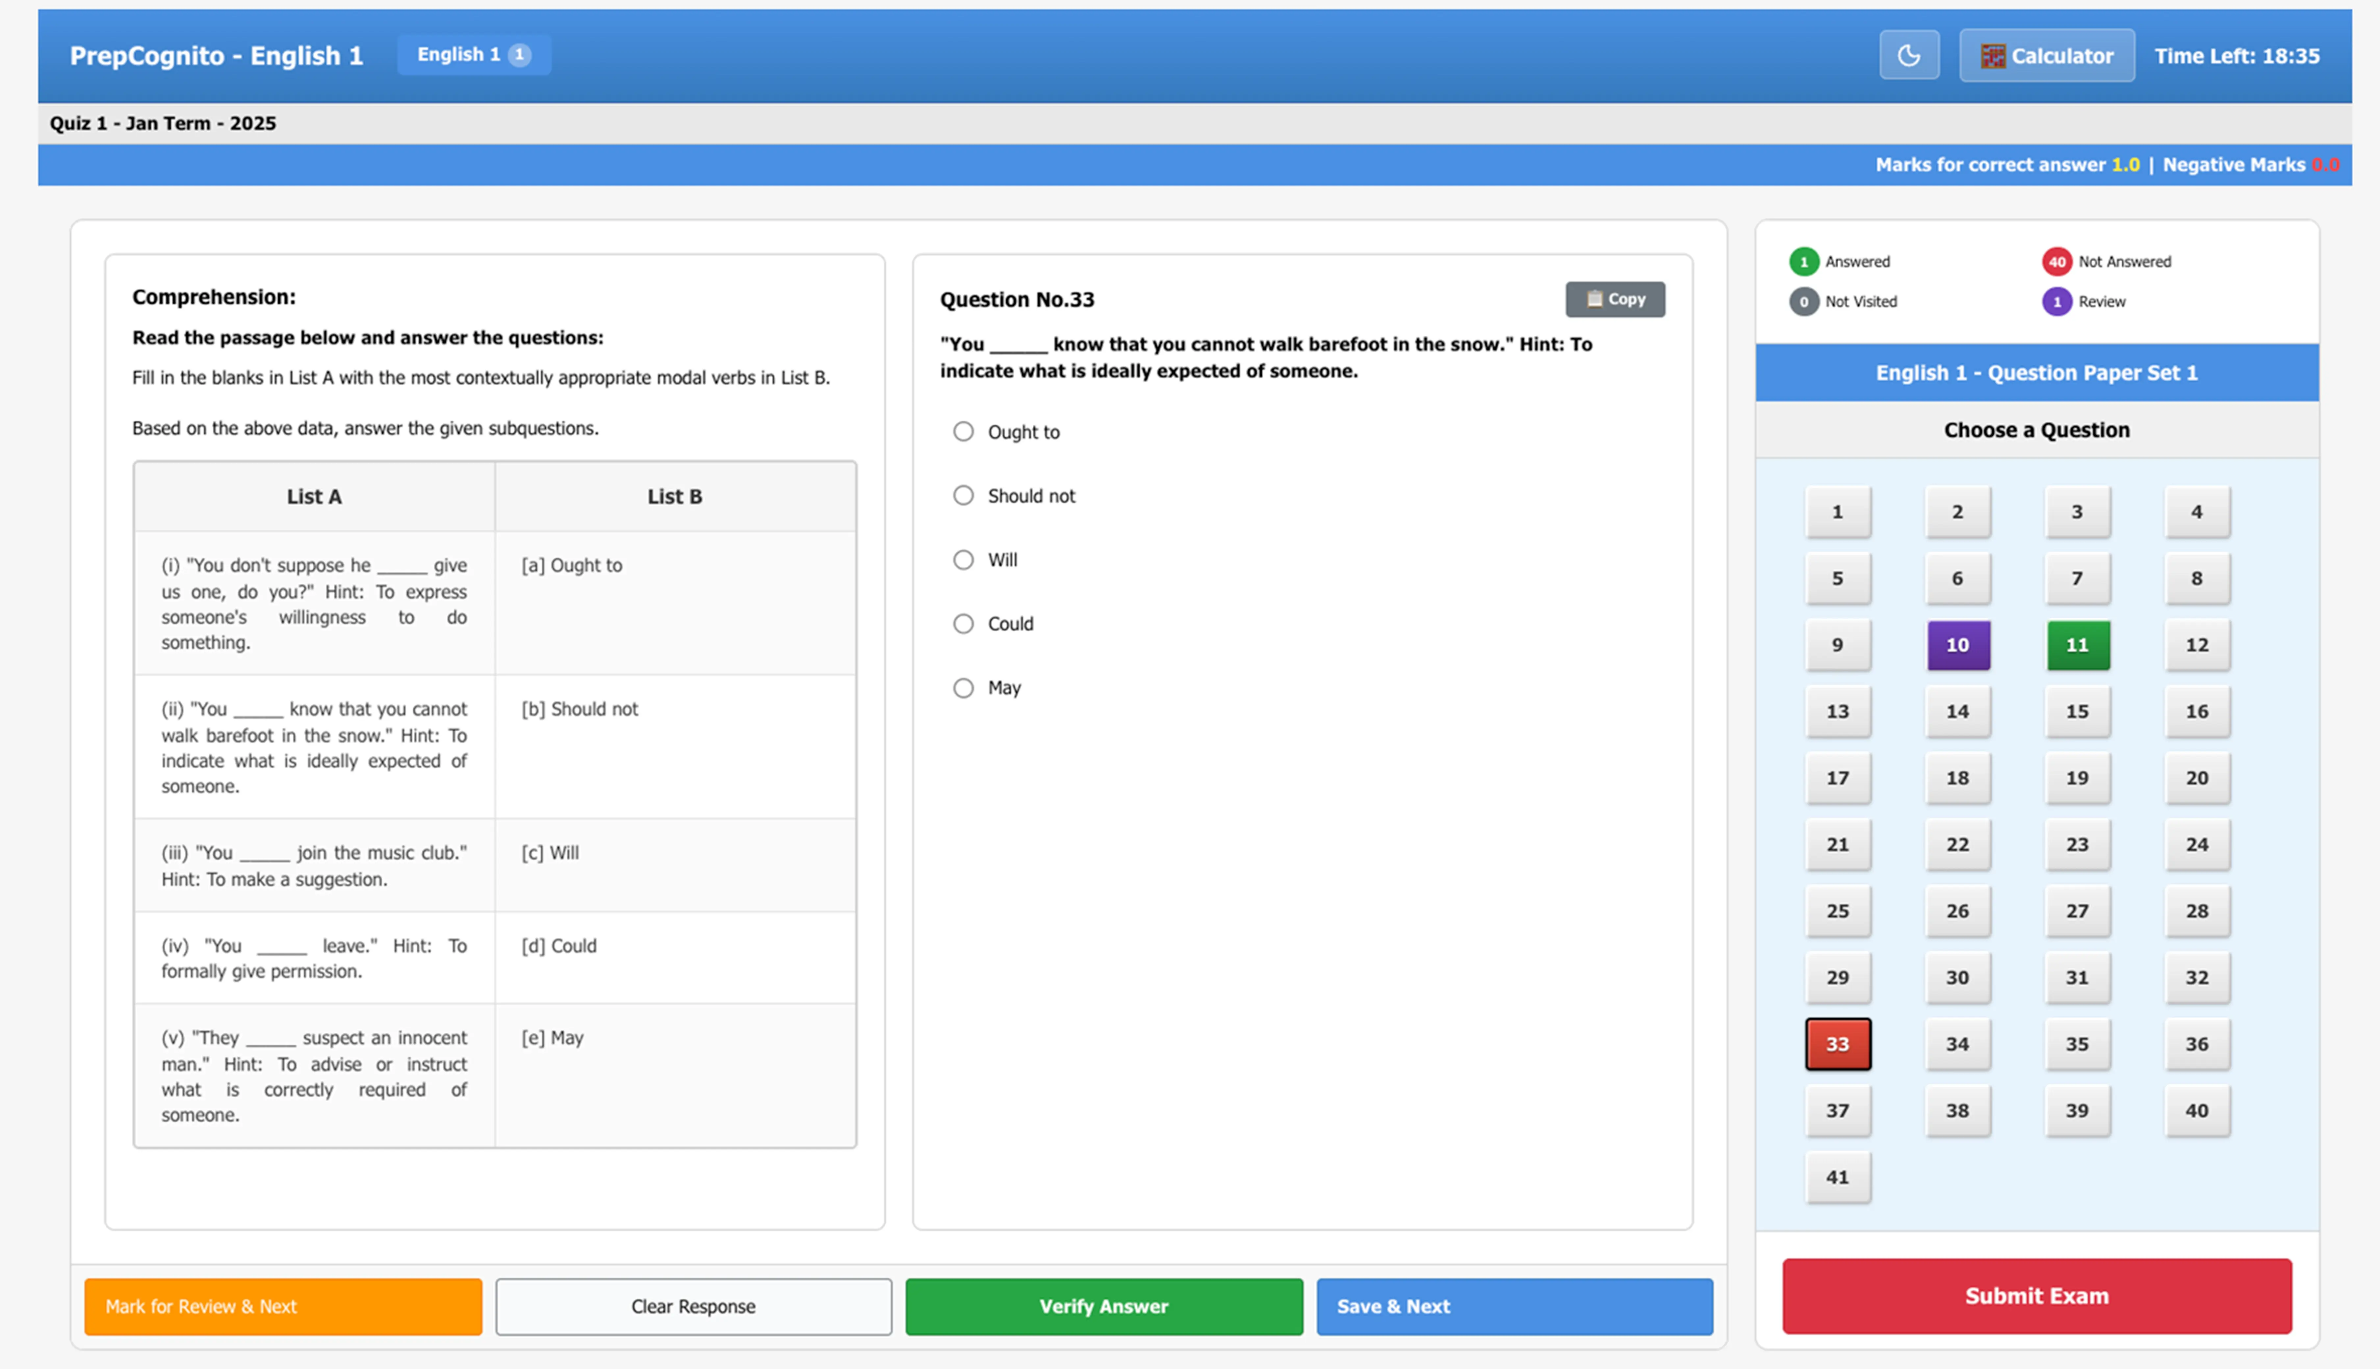Viewport: 2380px width, 1369px height.
Task: Navigate to question 5
Action: pyautogui.click(x=1838, y=578)
